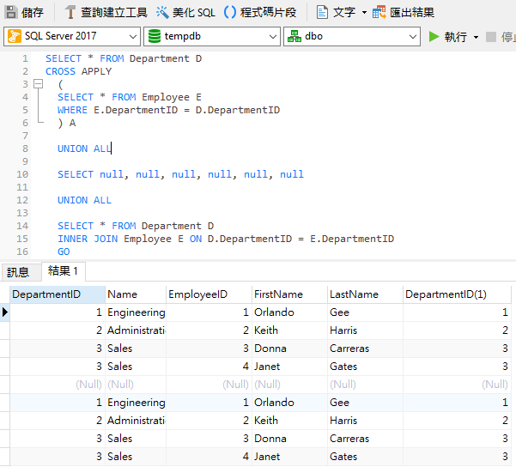
Task: Click the DepartmentID column header
Action: (x=46, y=294)
